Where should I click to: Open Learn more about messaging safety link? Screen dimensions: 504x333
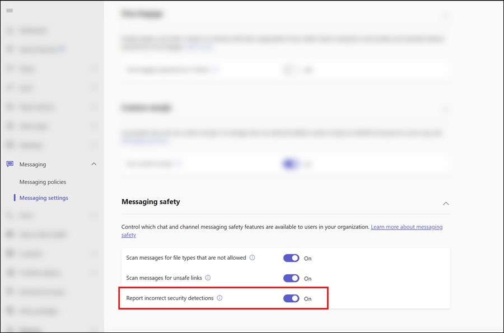[x=406, y=227]
